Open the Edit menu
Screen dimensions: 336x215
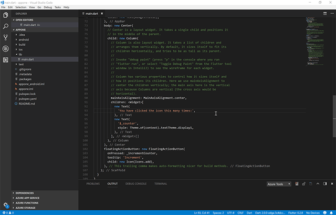tap(10, 7)
